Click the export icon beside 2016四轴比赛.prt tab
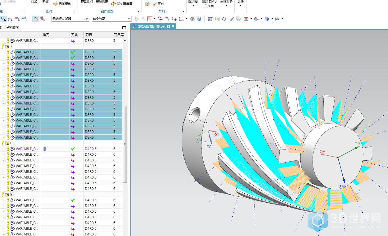388x236 pixels. click(169, 26)
